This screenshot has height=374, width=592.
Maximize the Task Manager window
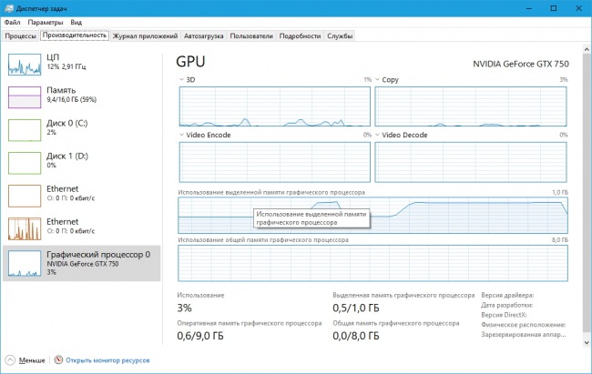(x=554, y=8)
